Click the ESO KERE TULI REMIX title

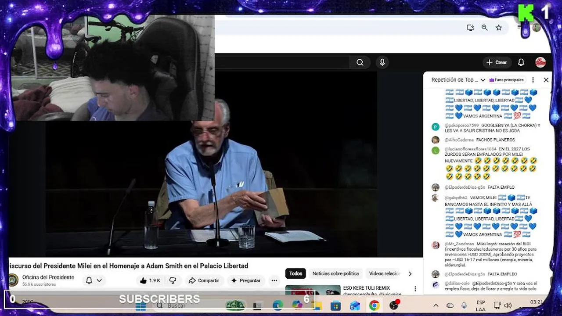coord(367,288)
